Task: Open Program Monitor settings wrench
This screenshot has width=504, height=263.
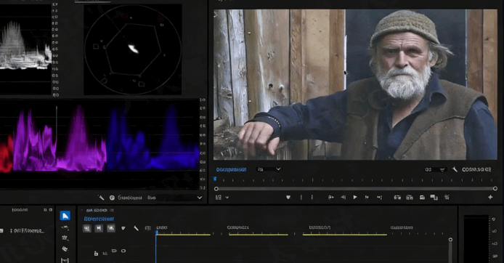Action: pyautogui.click(x=455, y=169)
